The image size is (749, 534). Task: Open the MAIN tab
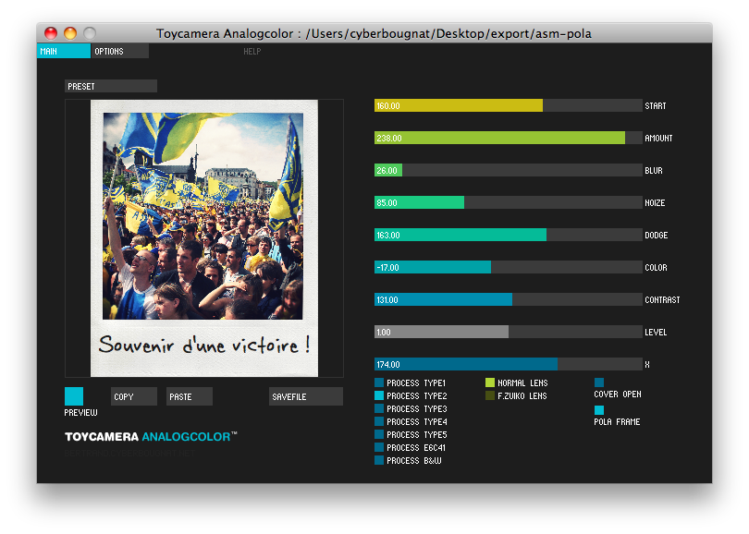point(63,52)
